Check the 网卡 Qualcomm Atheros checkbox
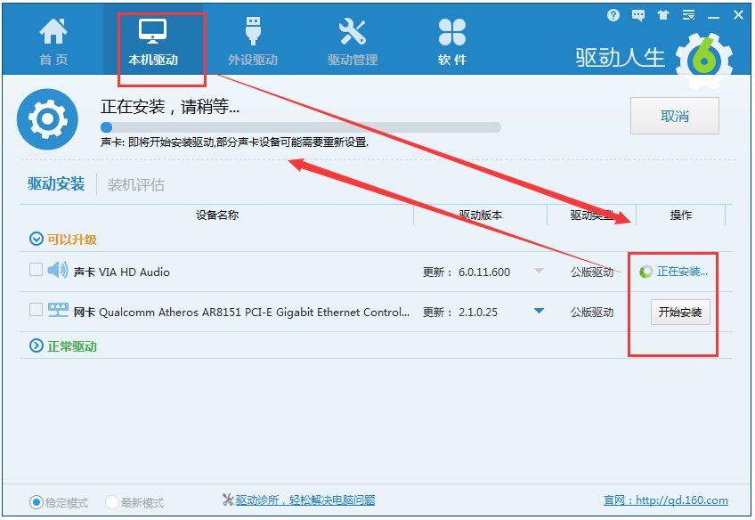Viewport: 755px width, 520px height. [36, 309]
